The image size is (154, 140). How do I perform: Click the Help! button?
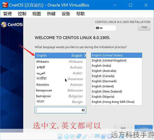[144, 27]
